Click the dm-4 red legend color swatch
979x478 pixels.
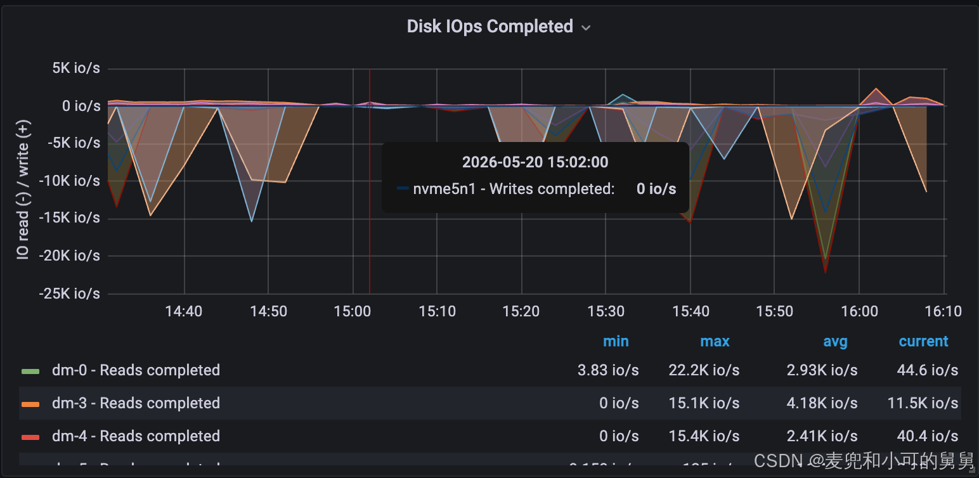pos(30,437)
